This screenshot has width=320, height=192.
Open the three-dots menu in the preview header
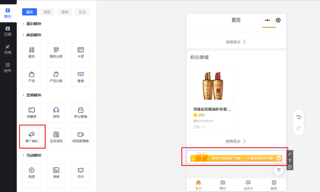pyautogui.click(x=267, y=20)
